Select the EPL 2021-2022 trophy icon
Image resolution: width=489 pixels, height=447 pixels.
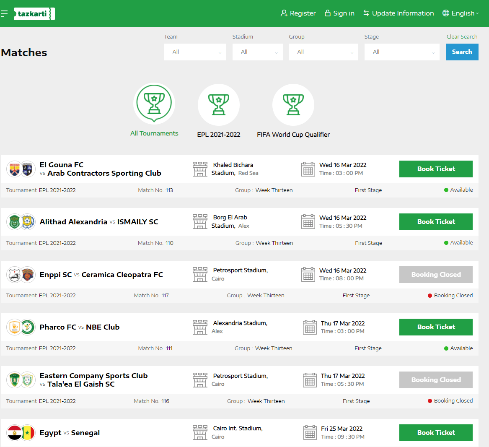click(x=219, y=104)
